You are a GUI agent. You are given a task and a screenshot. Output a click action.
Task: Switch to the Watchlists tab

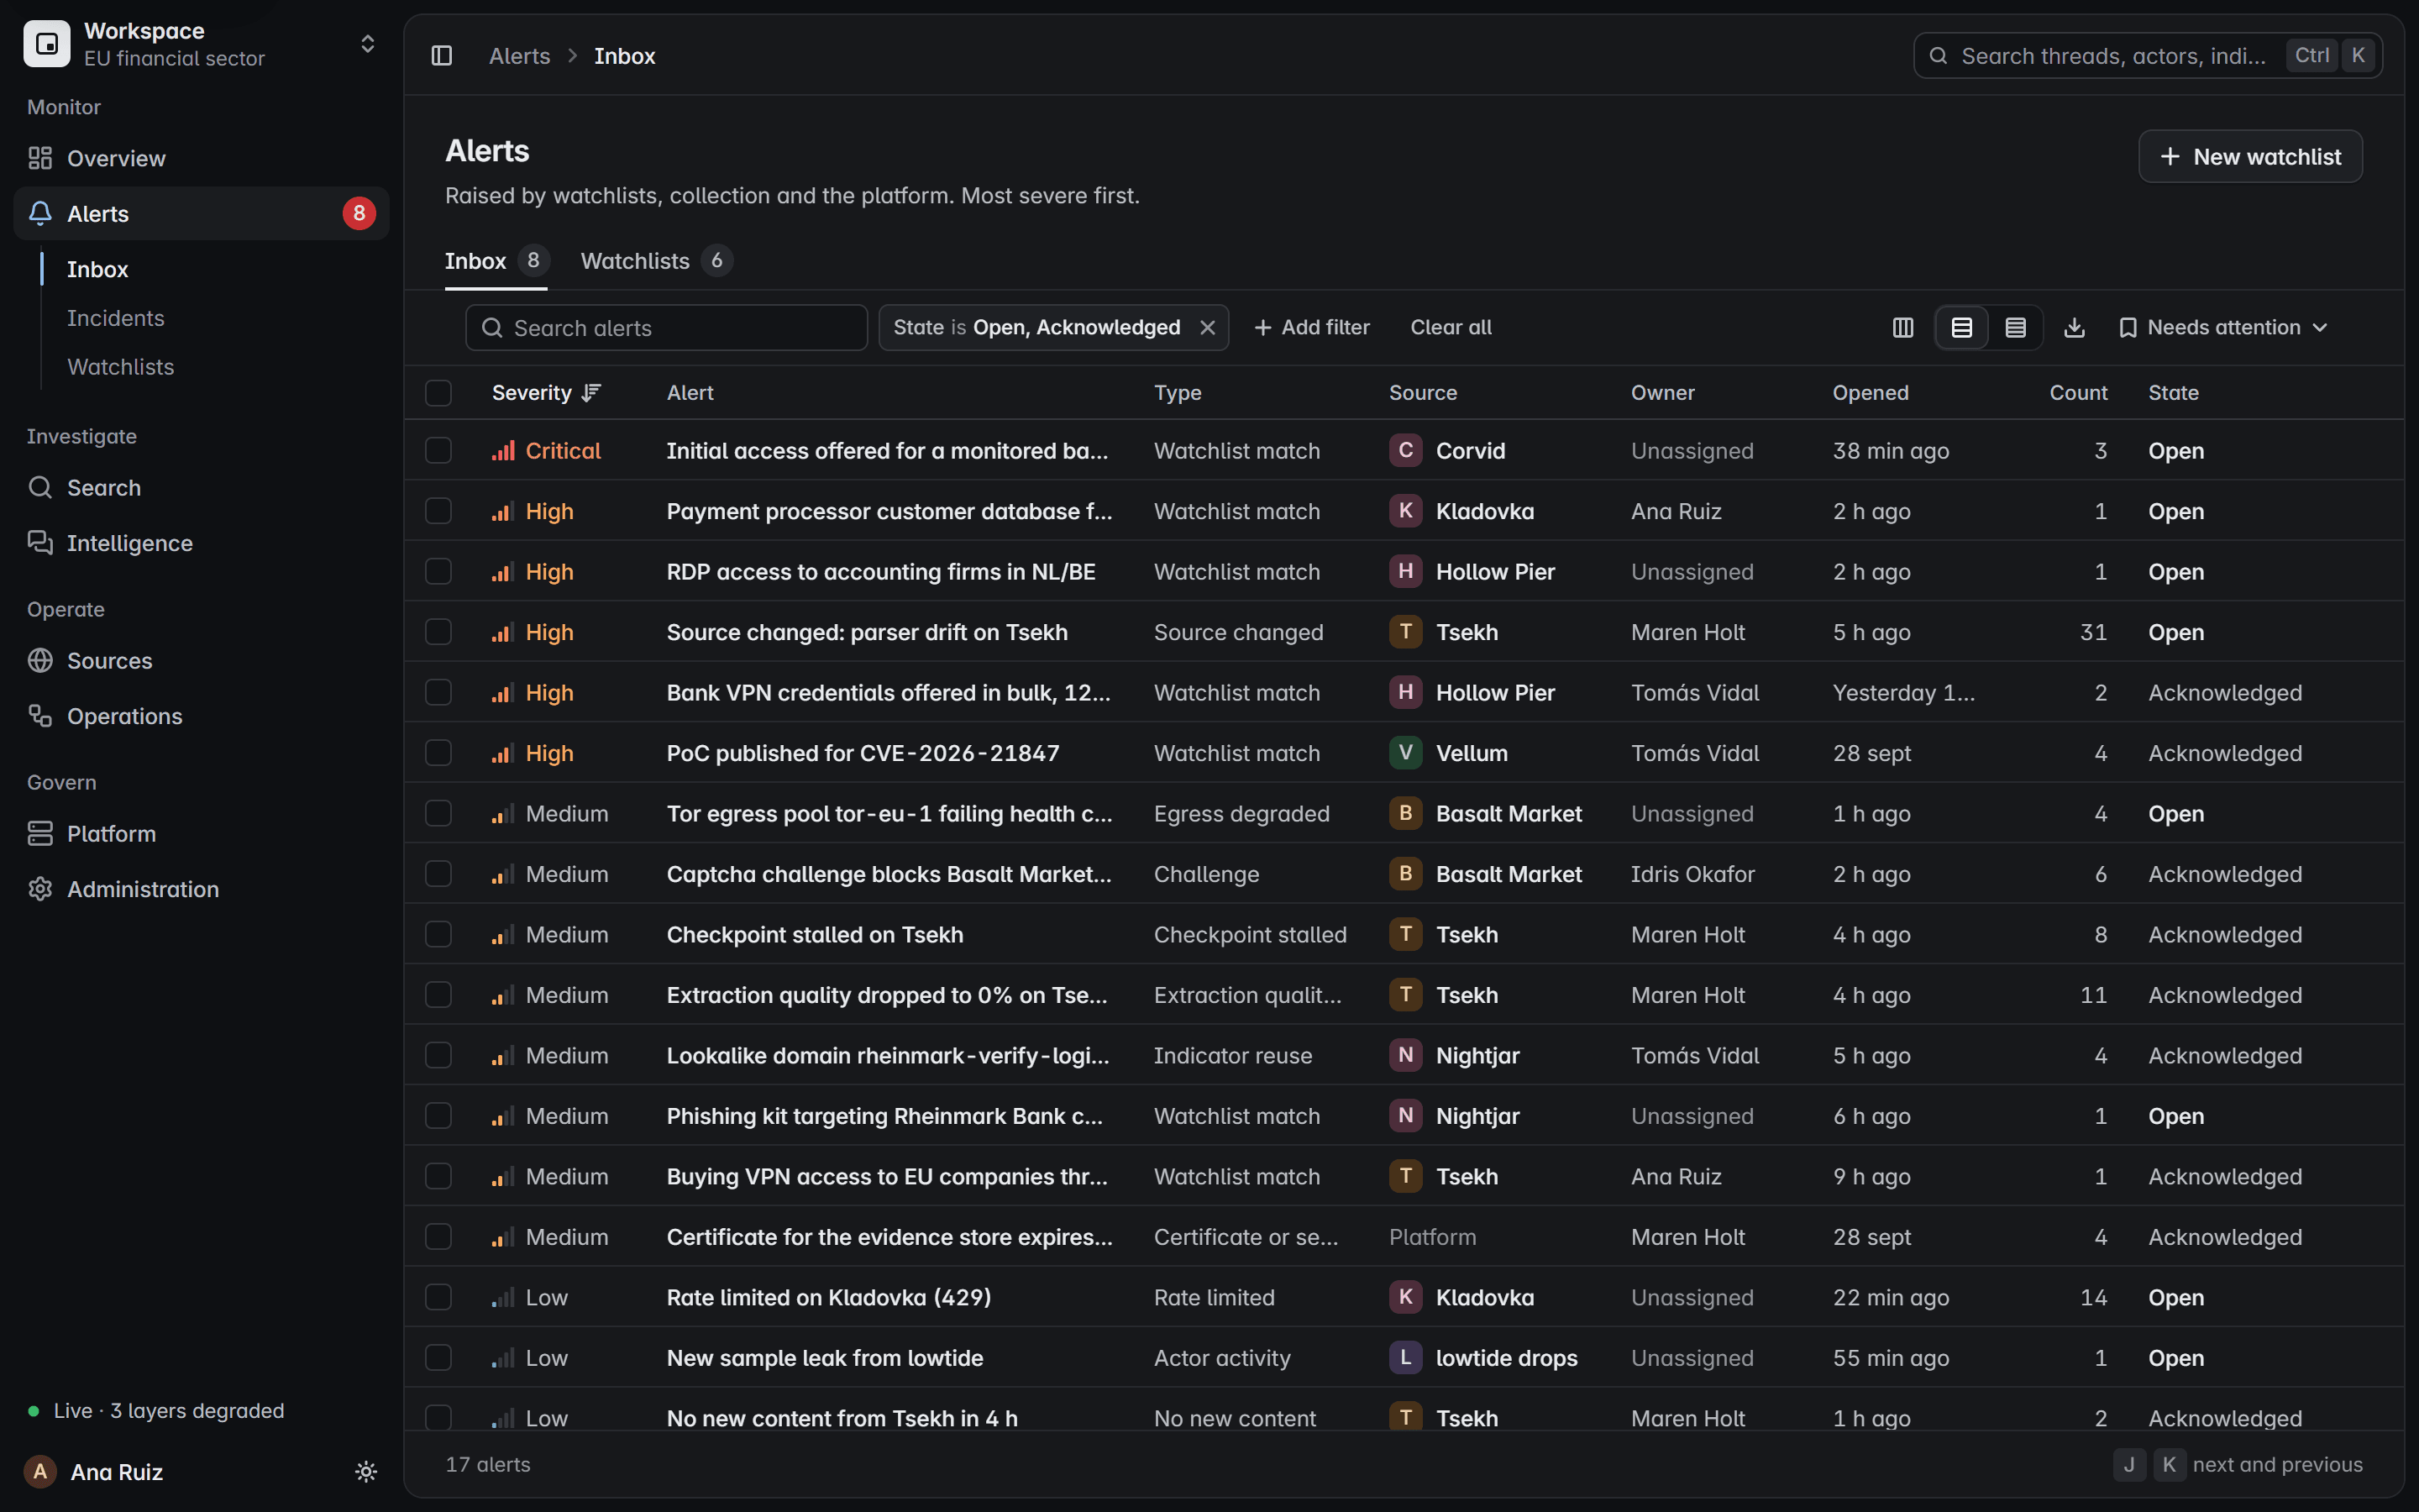tap(656, 261)
